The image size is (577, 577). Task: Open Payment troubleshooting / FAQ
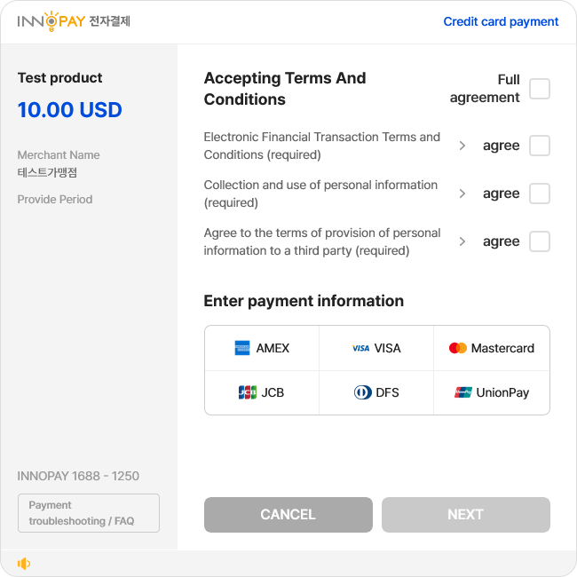[89, 513]
